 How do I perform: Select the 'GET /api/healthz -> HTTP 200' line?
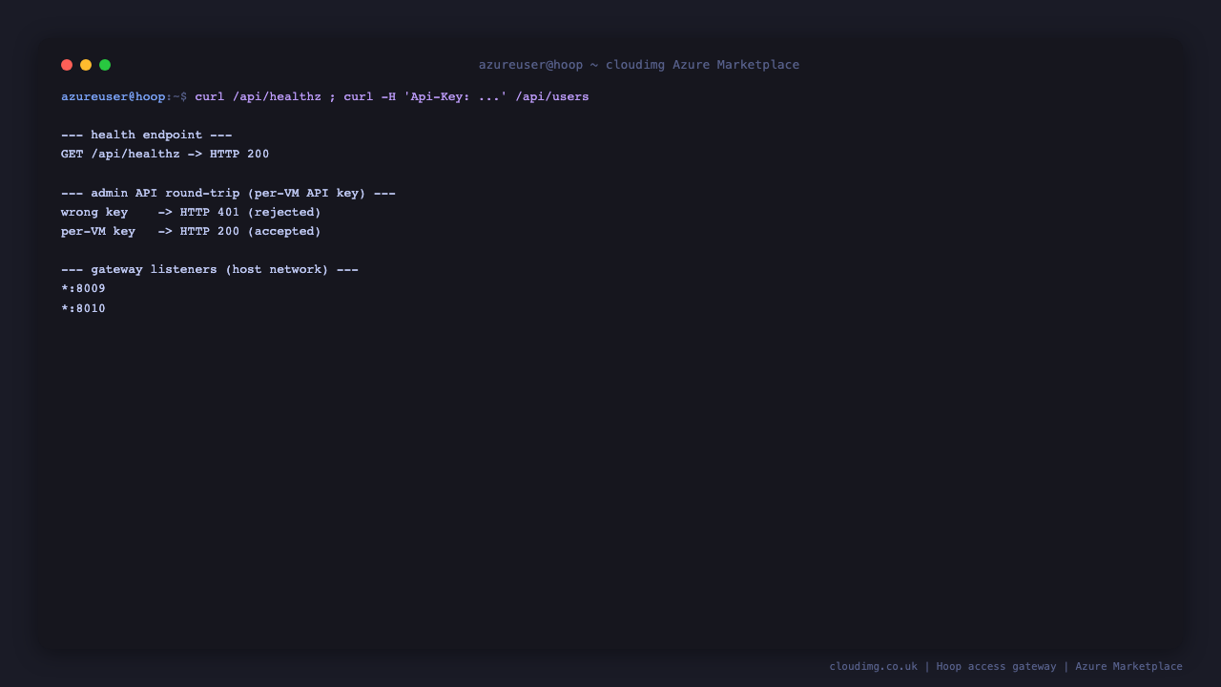click(x=165, y=154)
